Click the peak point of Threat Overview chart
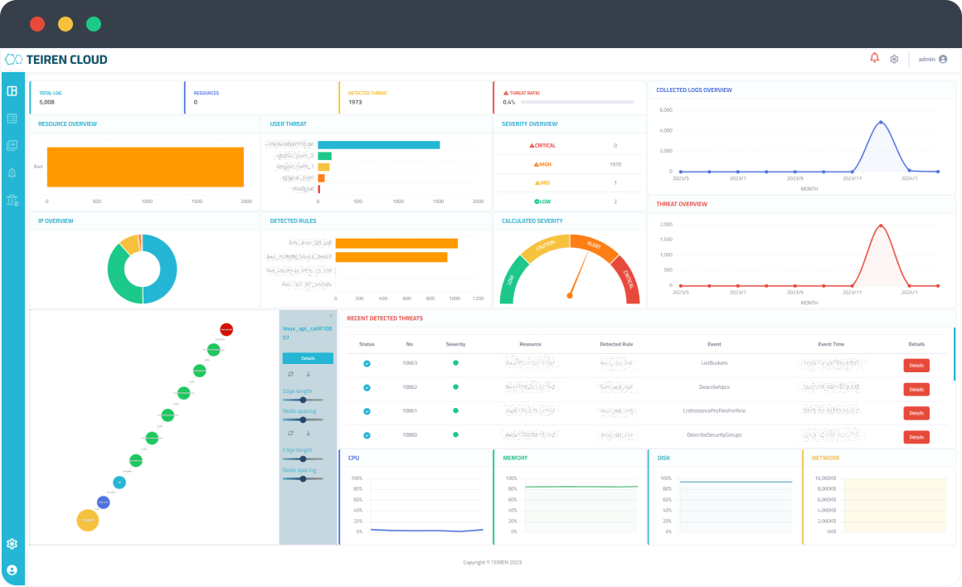 (x=881, y=226)
